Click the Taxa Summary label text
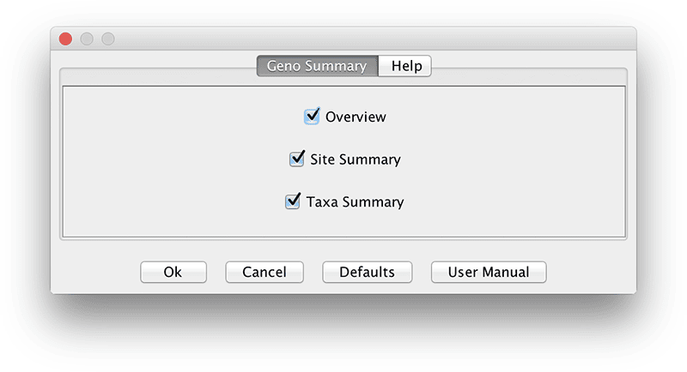 click(355, 202)
